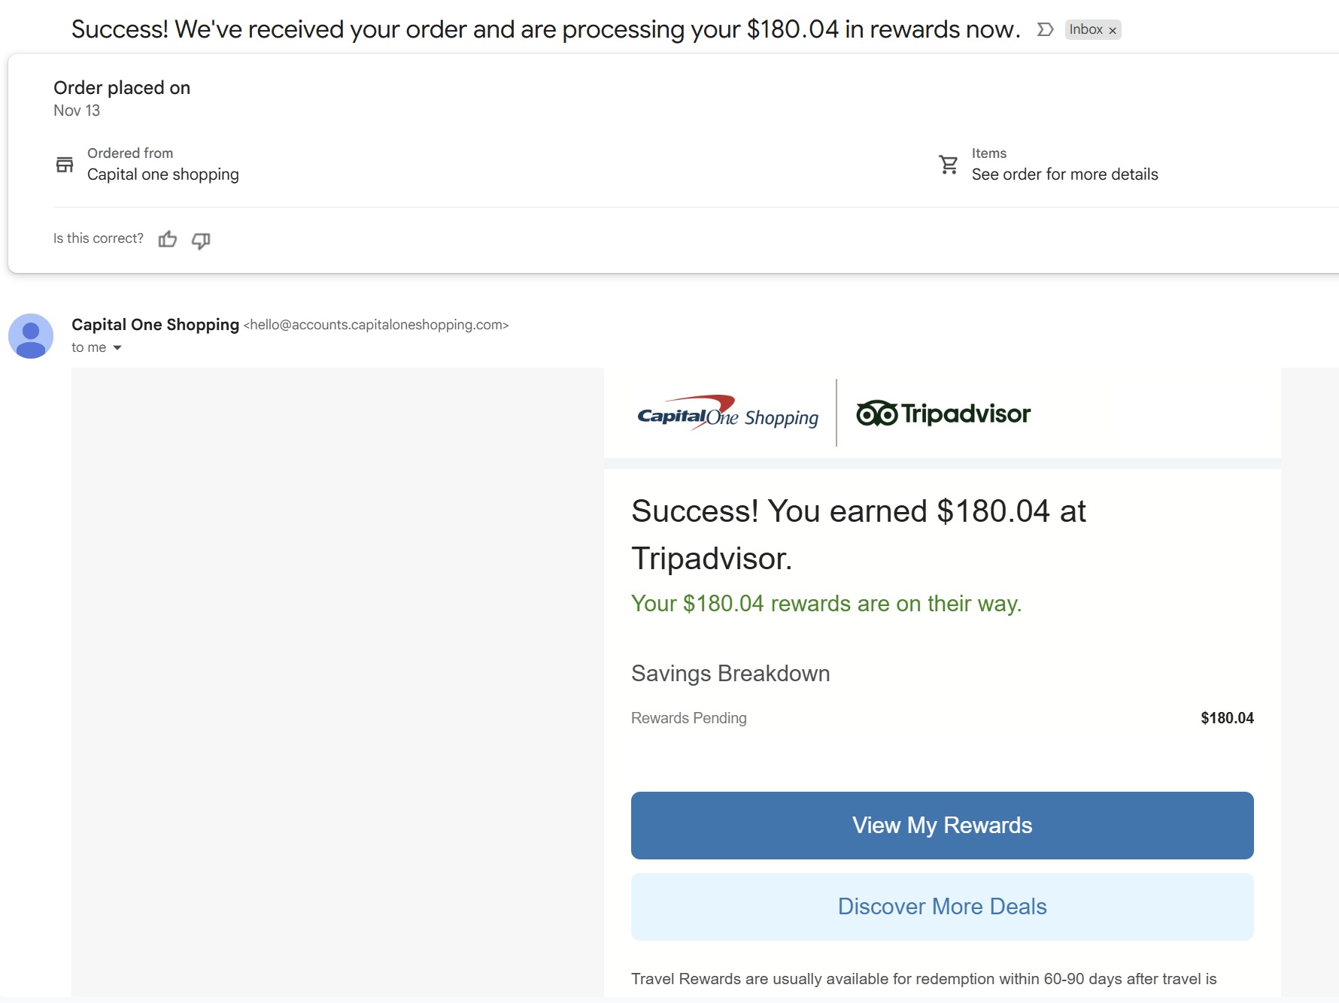
Task: Click the sender email address
Action: click(376, 325)
